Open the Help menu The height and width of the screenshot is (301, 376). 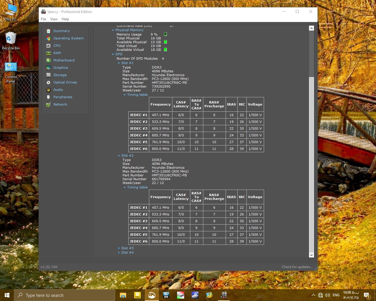point(65,19)
